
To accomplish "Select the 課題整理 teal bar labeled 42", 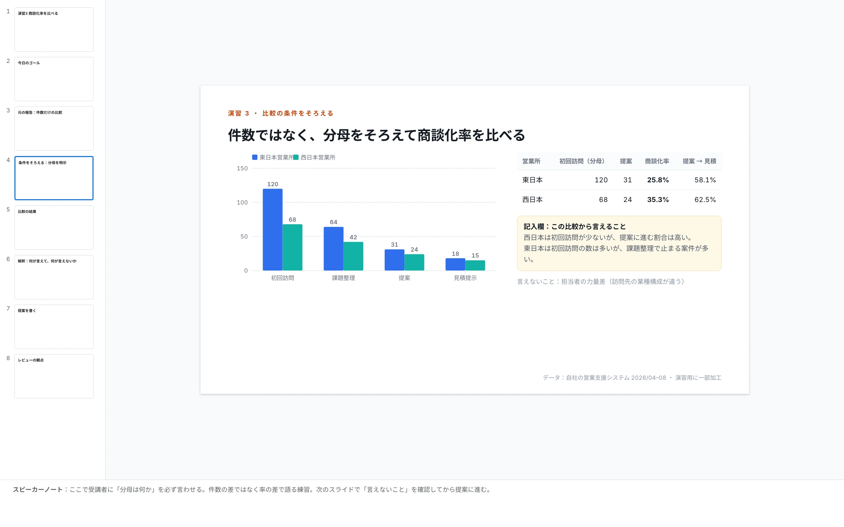I will coord(353,256).
